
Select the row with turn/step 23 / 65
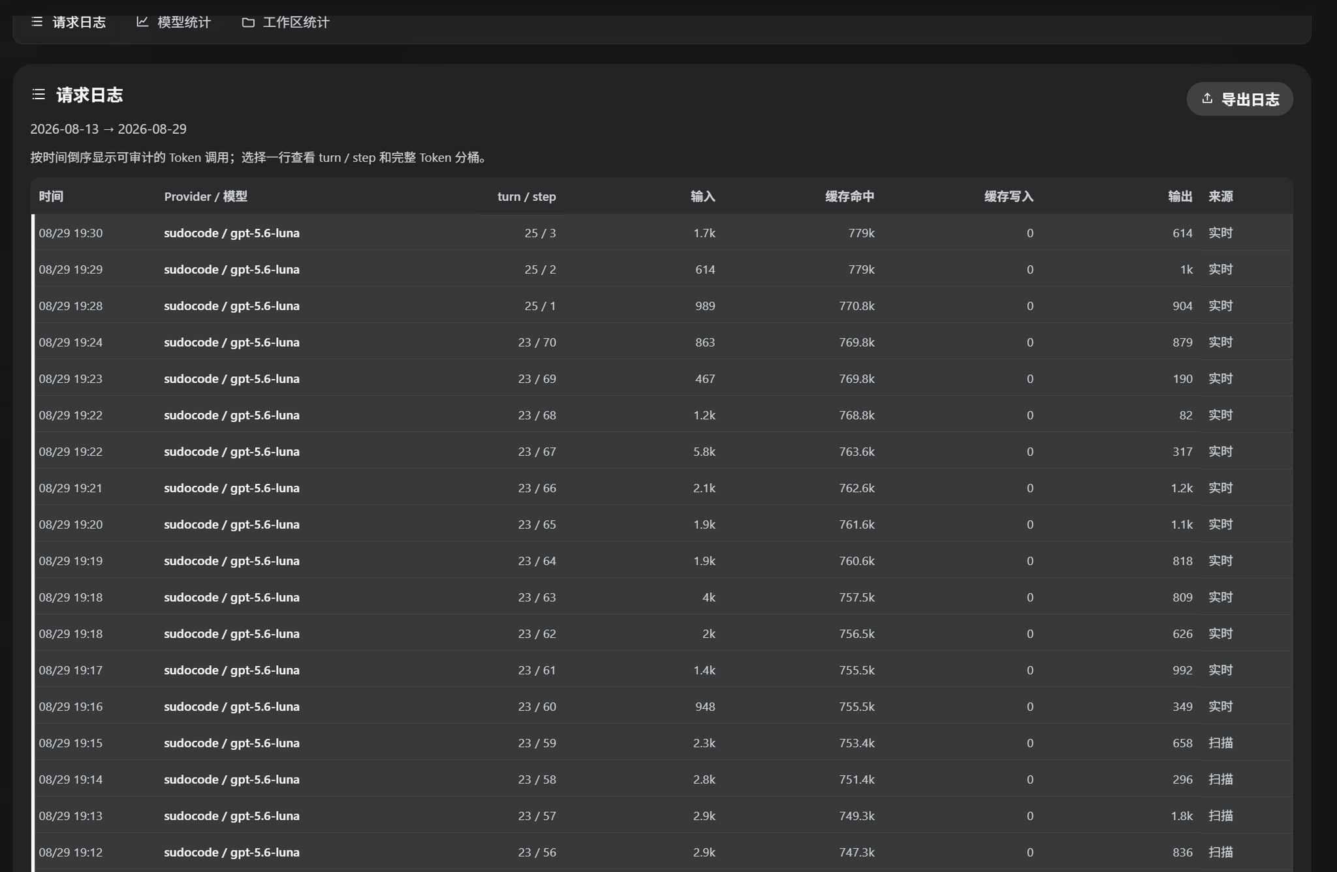[x=662, y=524]
